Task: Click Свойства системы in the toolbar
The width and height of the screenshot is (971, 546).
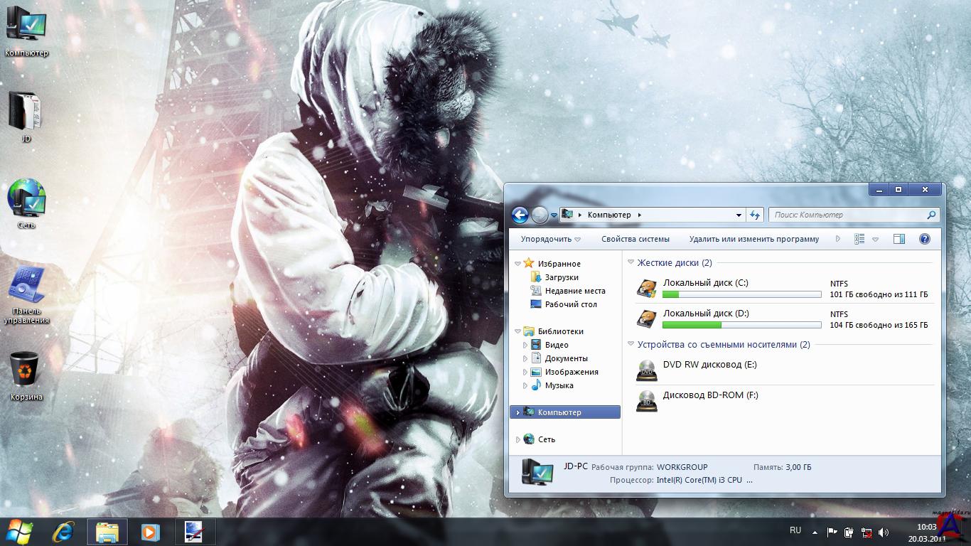Action: (x=635, y=240)
